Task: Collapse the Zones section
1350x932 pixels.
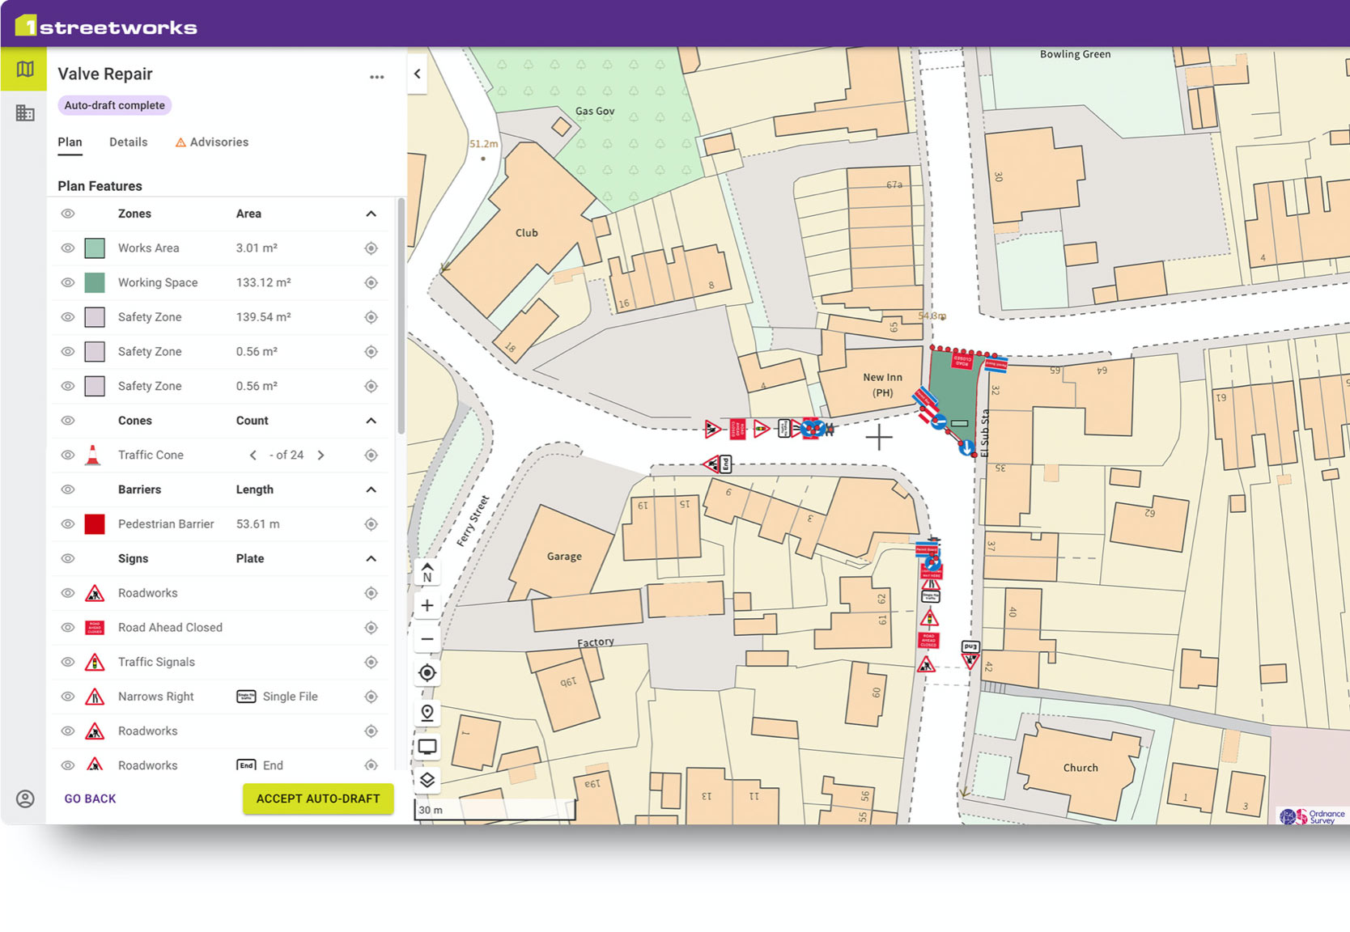Action: tap(371, 214)
